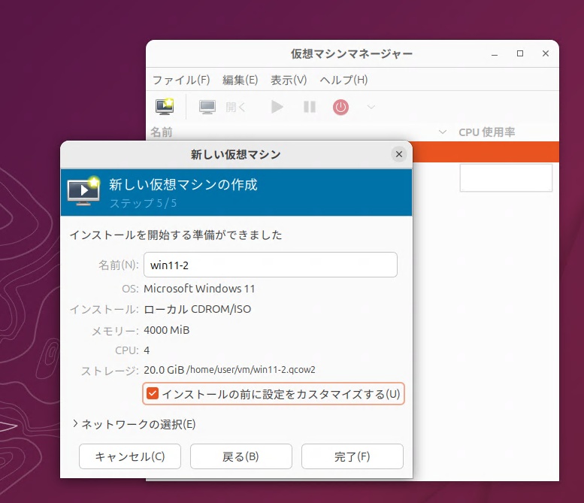This screenshot has height=503, width=584.
Task: Open the 表示(V) menu
Action: tap(289, 80)
